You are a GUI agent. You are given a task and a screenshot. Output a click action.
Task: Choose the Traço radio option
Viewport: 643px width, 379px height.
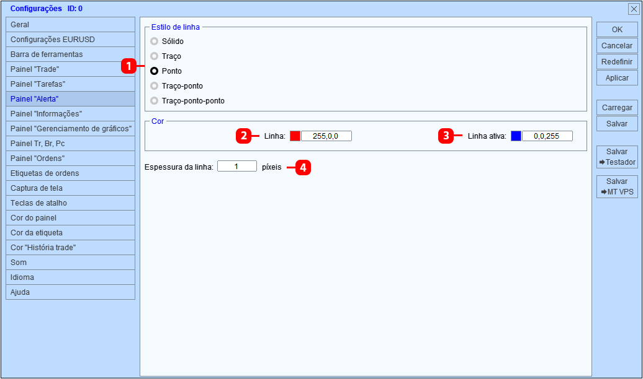click(154, 56)
